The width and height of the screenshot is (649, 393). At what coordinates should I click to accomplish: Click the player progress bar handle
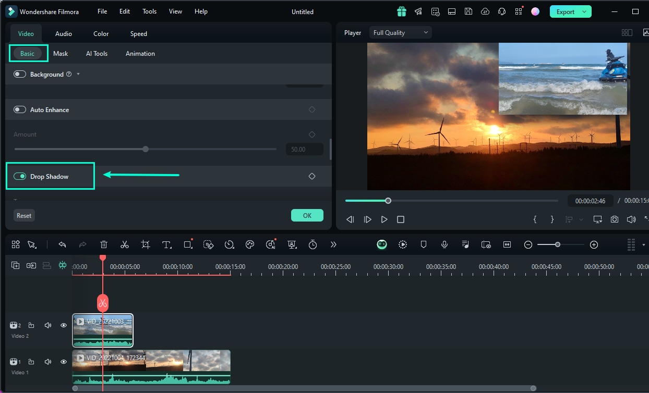tap(388, 201)
